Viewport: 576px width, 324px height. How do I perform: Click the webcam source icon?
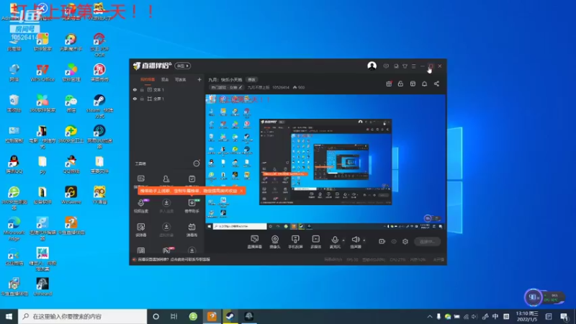tap(275, 240)
